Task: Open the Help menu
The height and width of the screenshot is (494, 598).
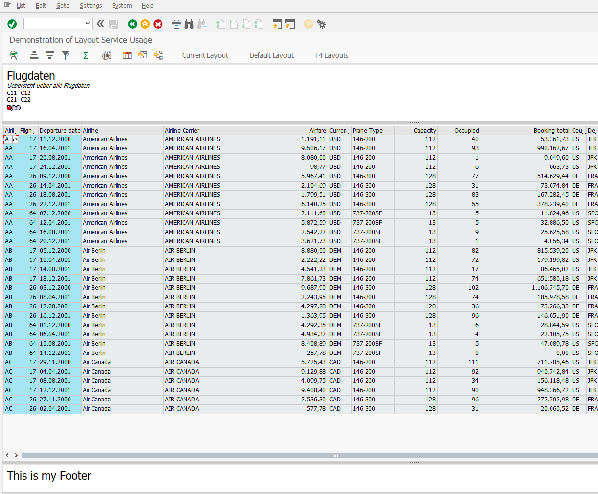Action: [x=147, y=6]
